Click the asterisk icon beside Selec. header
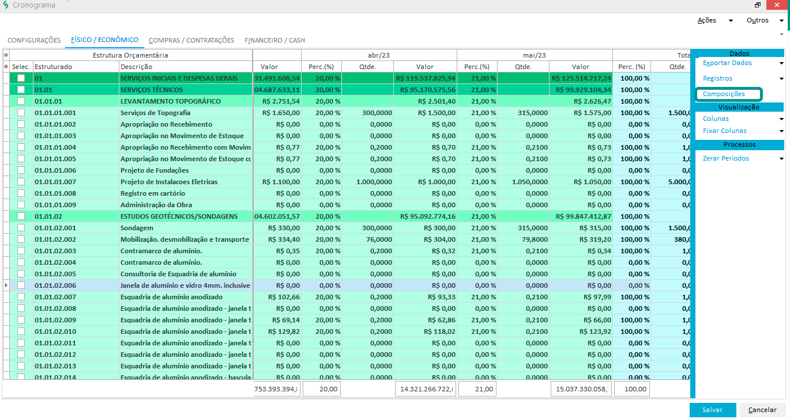790x419 pixels. tap(6, 67)
